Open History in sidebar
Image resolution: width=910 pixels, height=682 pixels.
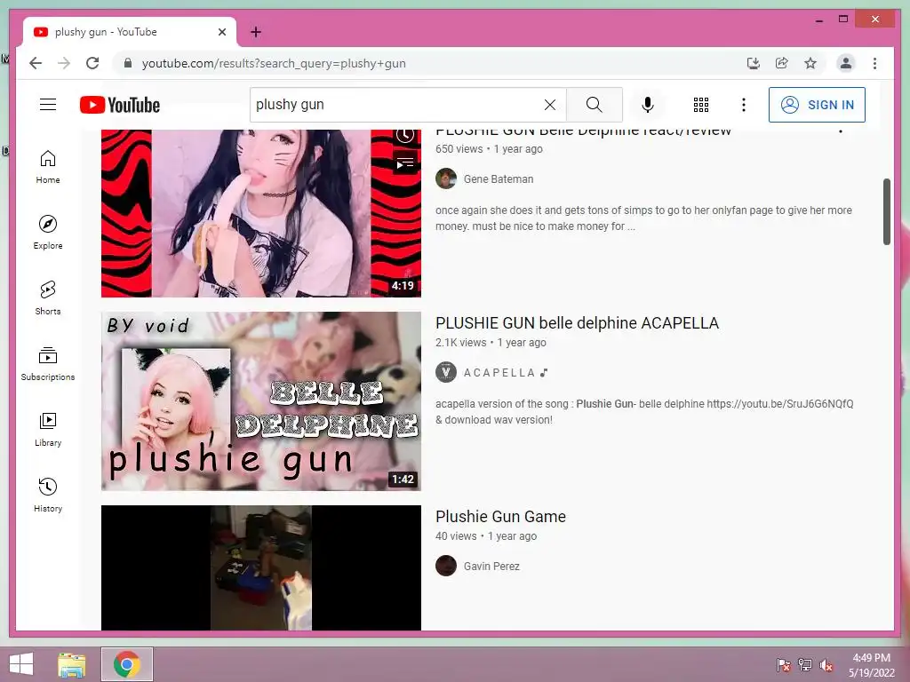point(48,495)
